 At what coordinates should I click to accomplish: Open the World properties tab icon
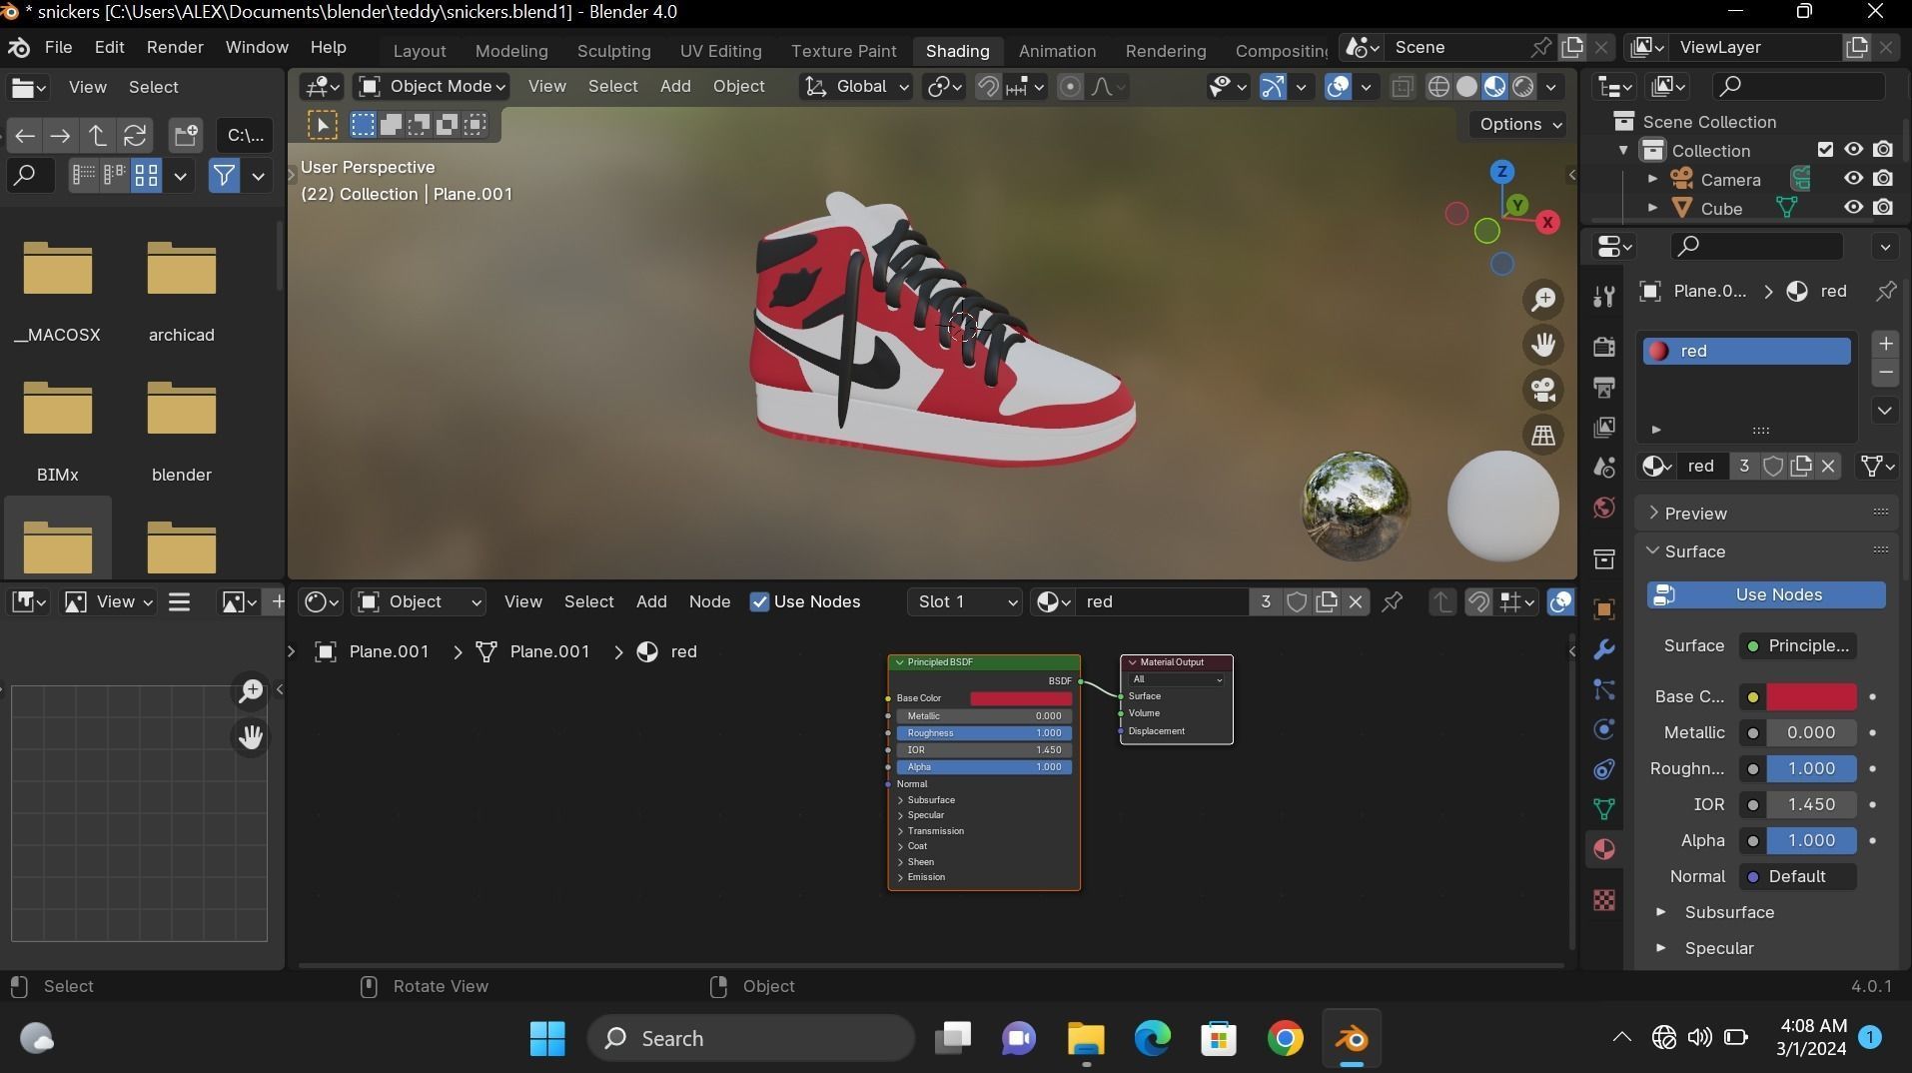click(x=1604, y=508)
